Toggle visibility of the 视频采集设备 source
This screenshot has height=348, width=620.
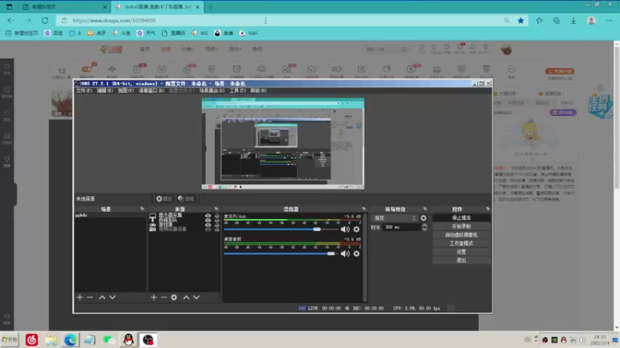208,229
